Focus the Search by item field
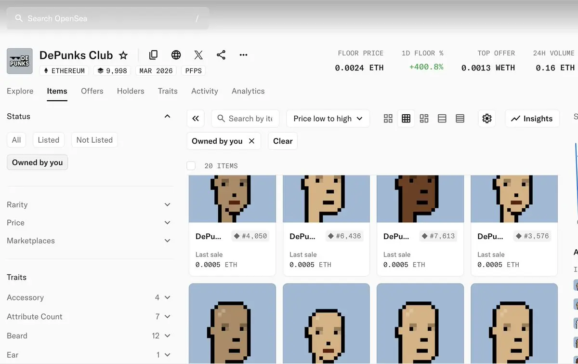The height and width of the screenshot is (364, 578). 245,119
